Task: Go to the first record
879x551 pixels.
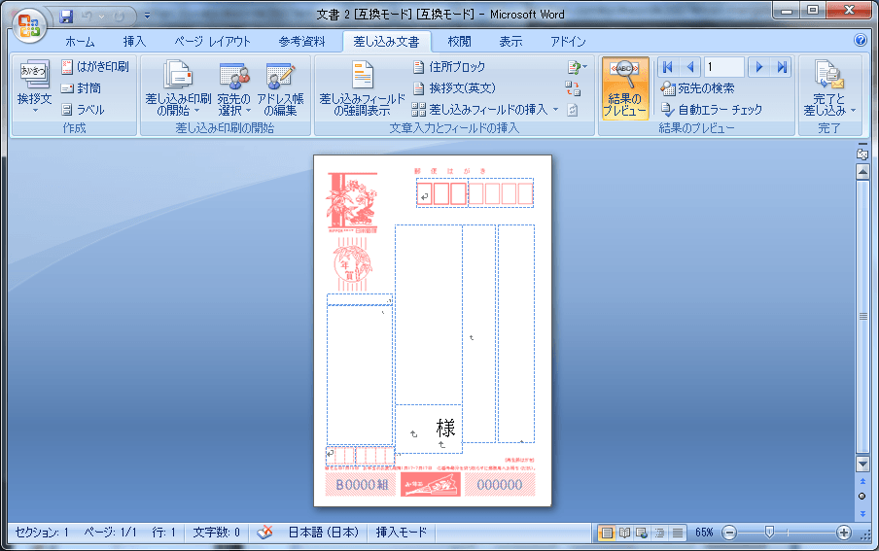Action: tap(668, 67)
